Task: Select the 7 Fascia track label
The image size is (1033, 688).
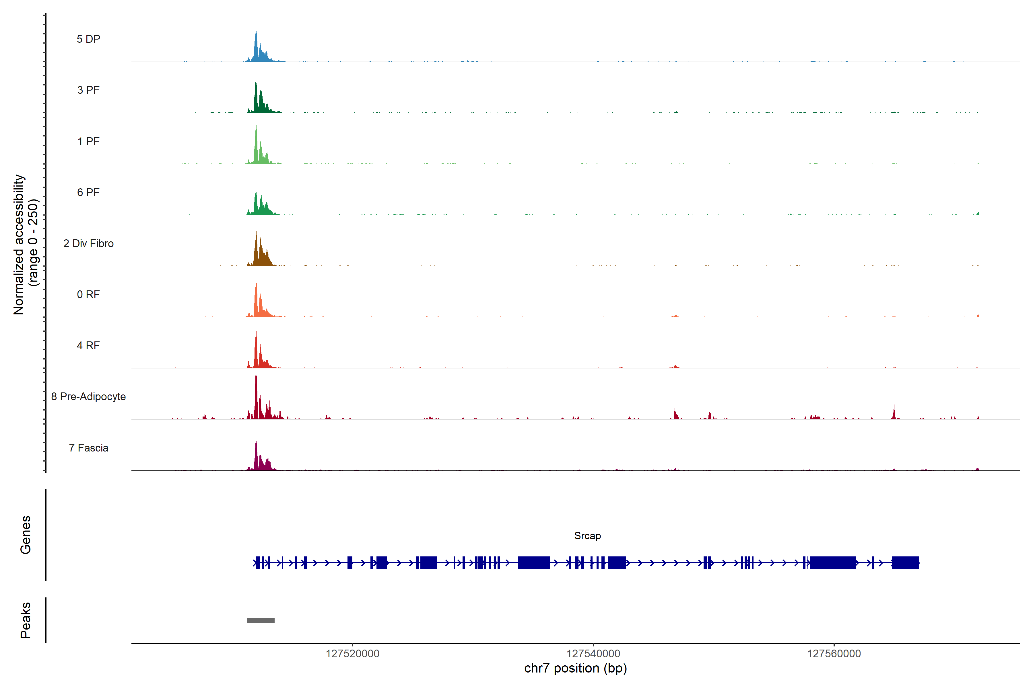Action: pos(88,447)
